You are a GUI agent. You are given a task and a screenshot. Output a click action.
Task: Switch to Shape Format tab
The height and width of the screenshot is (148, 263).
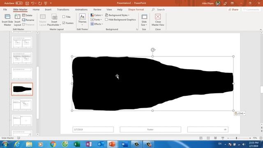tap(136, 9)
